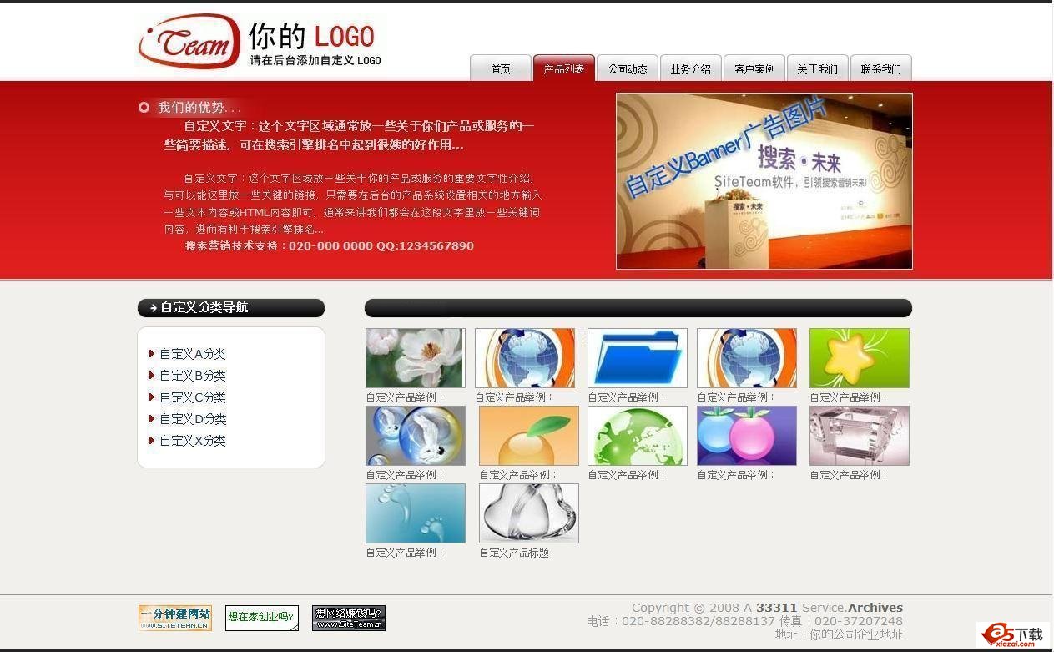Click the circle bullet icon beside 我们的优势
This screenshot has width=1054, height=652.
pyautogui.click(x=144, y=107)
